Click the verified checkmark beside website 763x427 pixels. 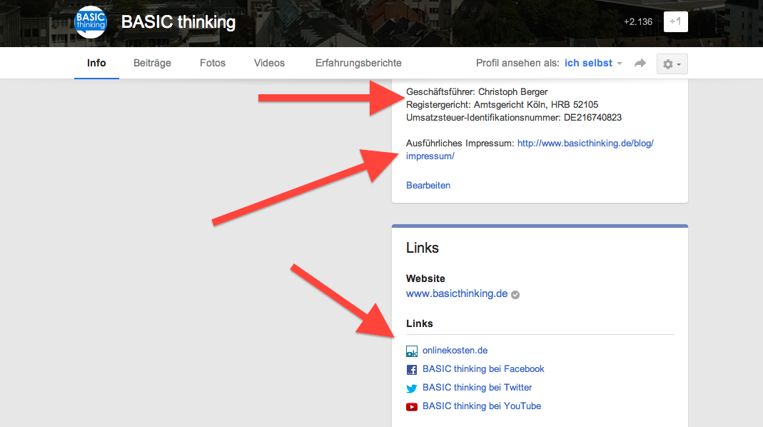[x=515, y=295]
